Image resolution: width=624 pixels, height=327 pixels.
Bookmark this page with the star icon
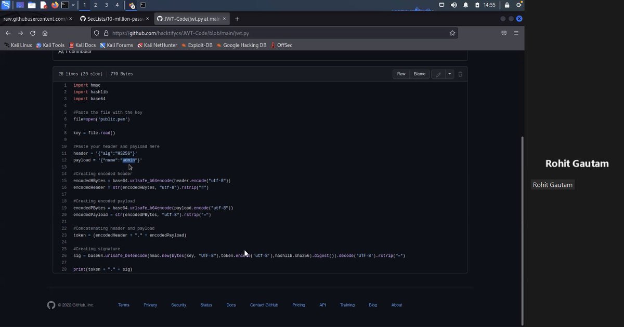click(452, 33)
